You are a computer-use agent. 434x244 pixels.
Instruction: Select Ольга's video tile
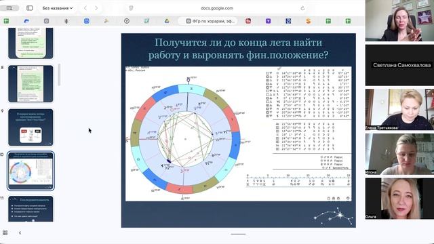(x=399, y=199)
